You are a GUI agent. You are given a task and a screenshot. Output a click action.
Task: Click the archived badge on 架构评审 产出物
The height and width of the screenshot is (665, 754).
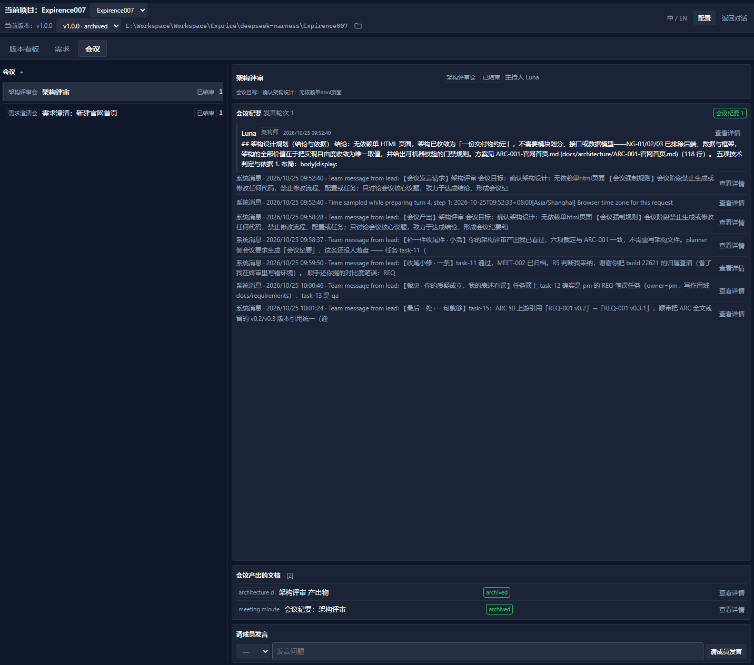tap(497, 592)
